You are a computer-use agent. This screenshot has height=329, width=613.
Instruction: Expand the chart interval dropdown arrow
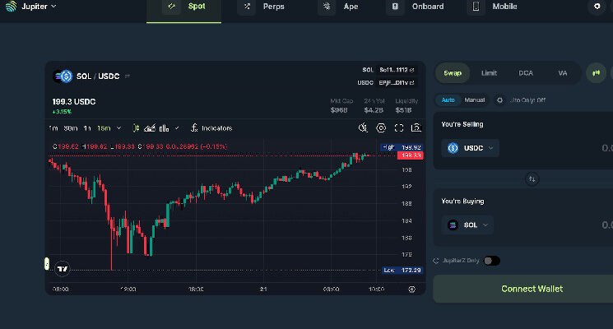coord(118,128)
